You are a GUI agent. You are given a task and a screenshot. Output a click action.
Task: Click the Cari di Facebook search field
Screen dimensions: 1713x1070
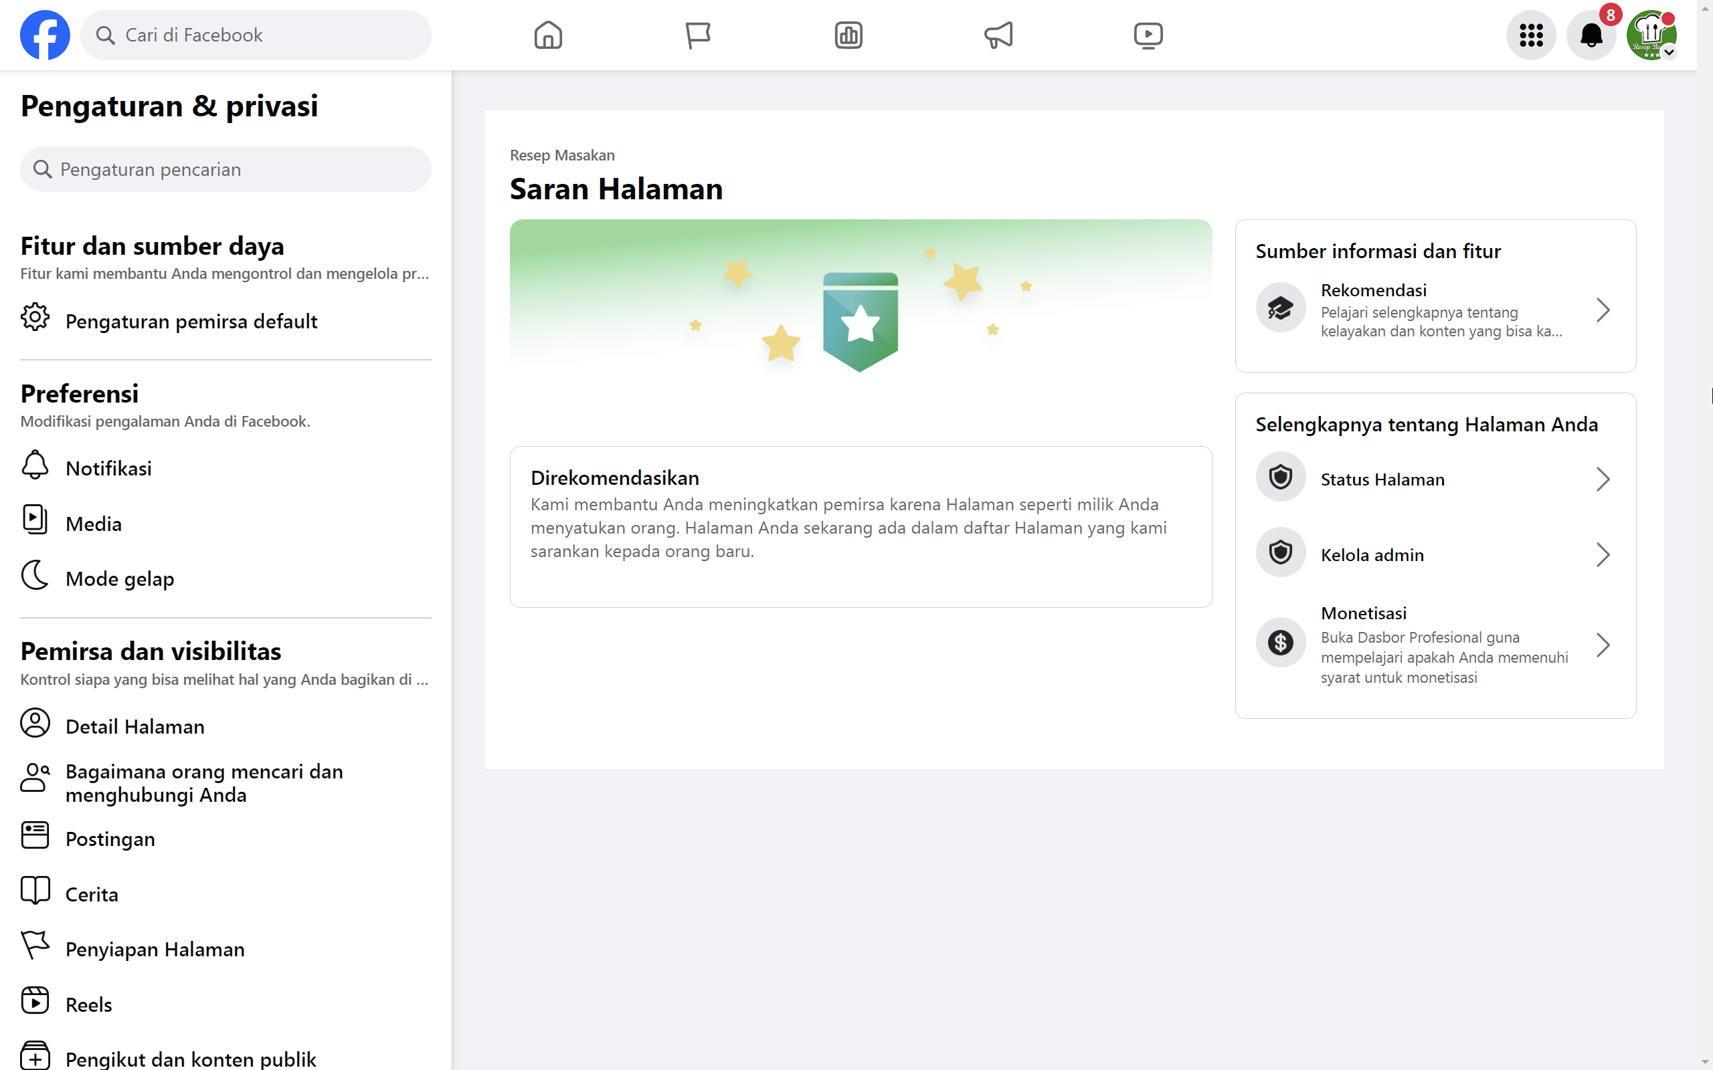[256, 34]
